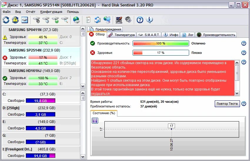
Task: Click the yellow warning icon of SP0411N disk
Action: click(5, 37)
